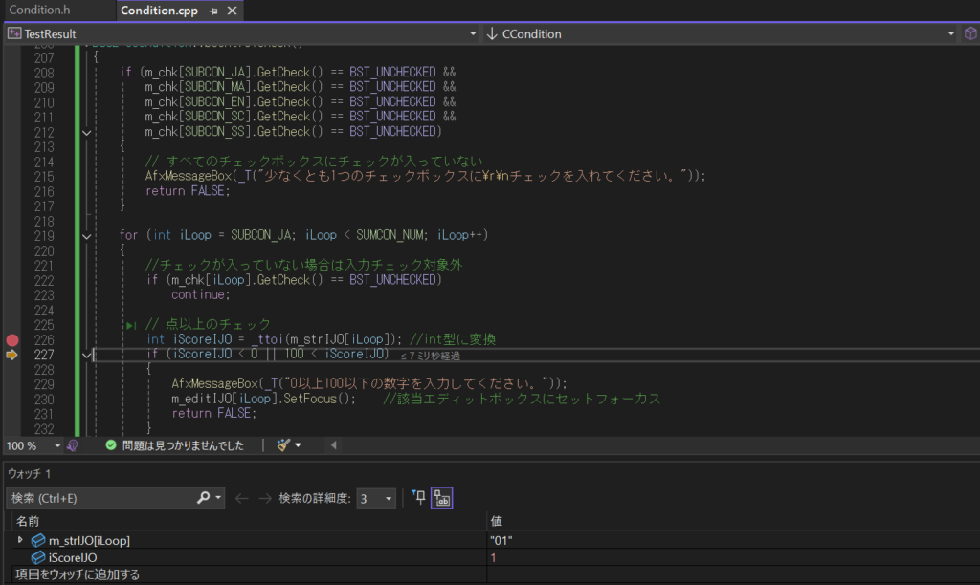This screenshot has height=585, width=980.
Task: Toggle the highlighted watch view button
Action: pyautogui.click(x=441, y=497)
